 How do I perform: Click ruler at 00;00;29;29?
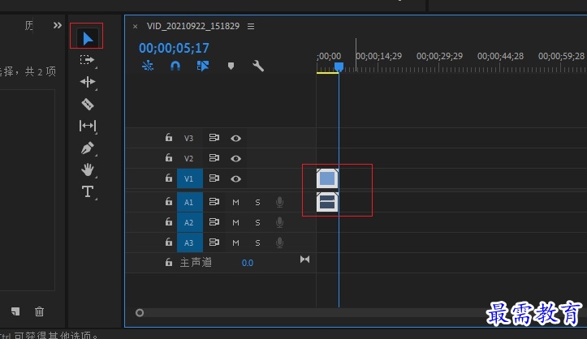pyautogui.click(x=439, y=56)
